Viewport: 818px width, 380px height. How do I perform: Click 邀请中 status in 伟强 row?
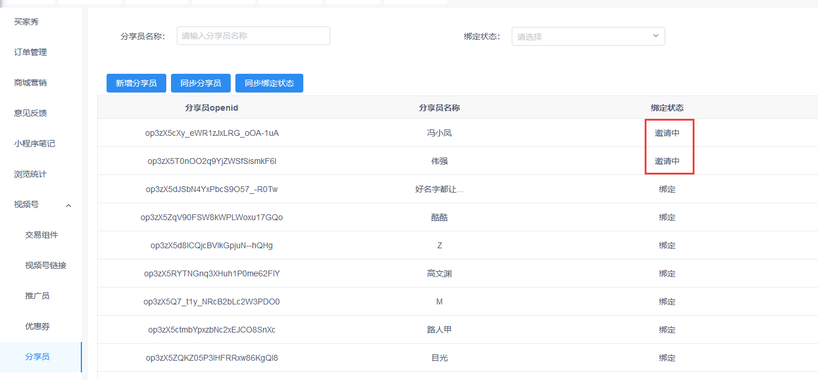668,161
